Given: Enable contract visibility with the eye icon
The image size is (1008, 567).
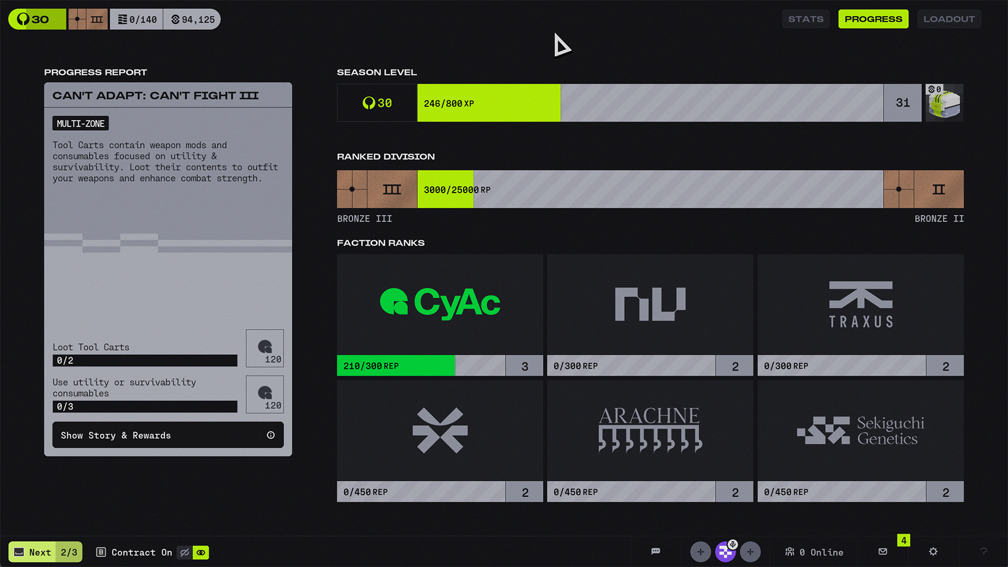Looking at the screenshot, I should [201, 552].
